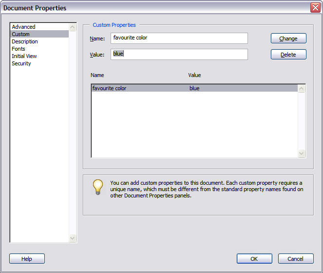Go to the Initial View category

[x=24, y=56]
